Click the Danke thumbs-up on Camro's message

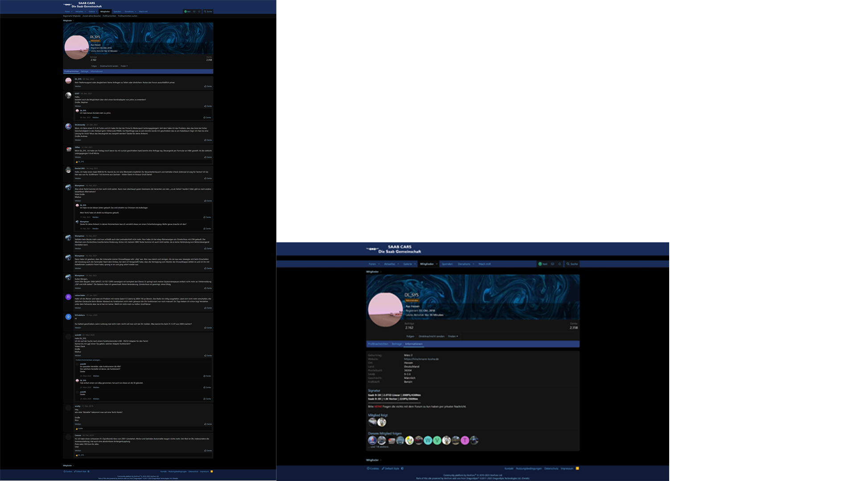[208, 451]
